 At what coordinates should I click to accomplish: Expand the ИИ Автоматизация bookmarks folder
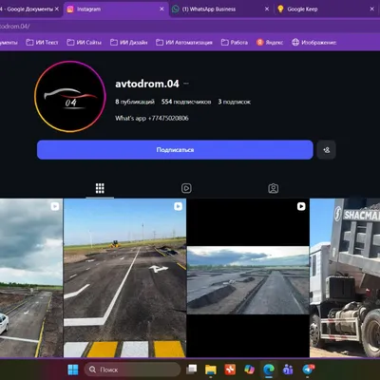tap(184, 42)
